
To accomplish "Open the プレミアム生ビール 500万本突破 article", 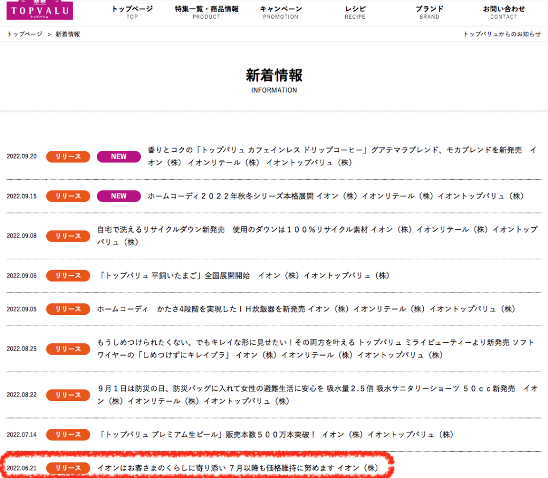I will point(276,434).
